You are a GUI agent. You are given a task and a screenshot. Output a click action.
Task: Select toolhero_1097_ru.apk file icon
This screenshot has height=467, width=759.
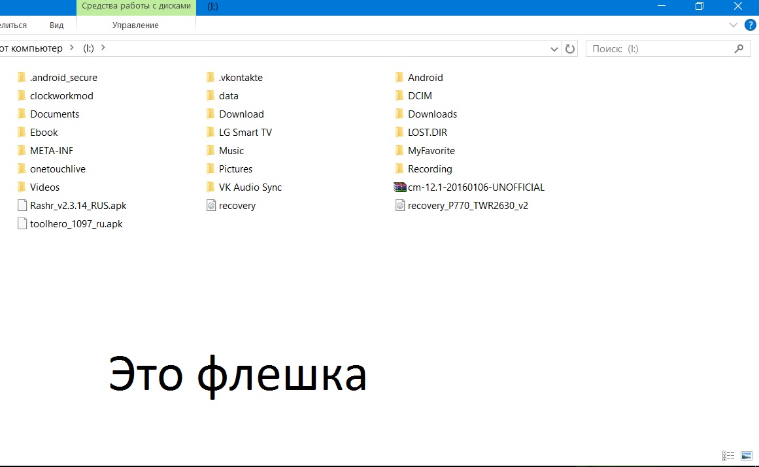[22, 224]
